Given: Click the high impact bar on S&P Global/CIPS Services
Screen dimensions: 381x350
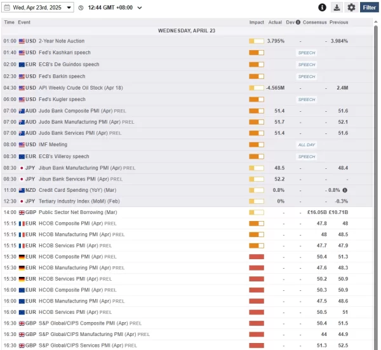Looking at the screenshot, I should pyautogui.click(x=257, y=346).
